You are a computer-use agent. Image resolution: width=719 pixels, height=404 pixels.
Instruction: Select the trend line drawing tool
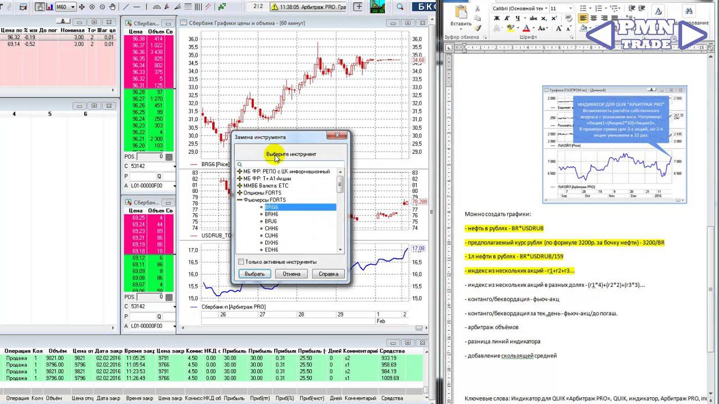(x=126, y=7)
